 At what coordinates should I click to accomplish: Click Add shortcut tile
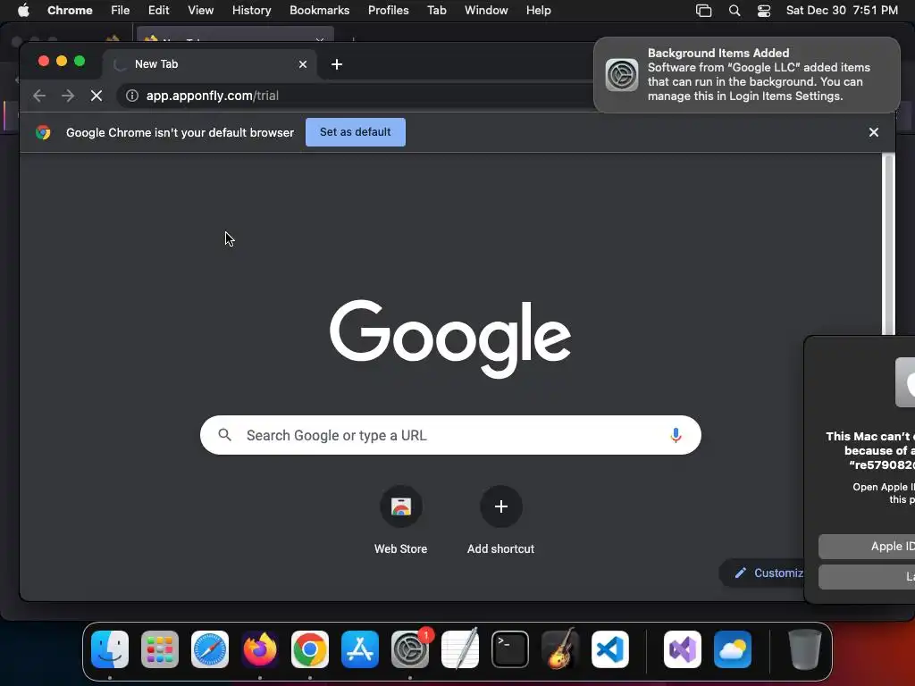tap(500, 520)
